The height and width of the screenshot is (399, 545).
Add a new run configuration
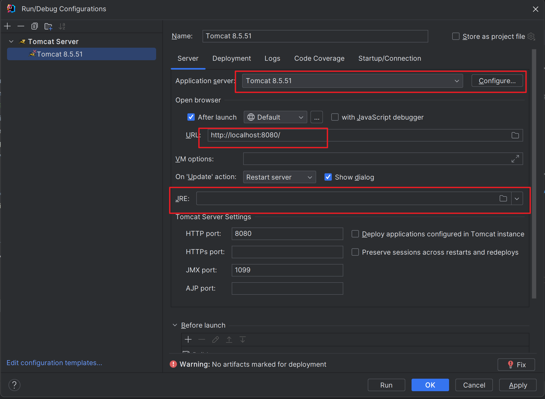(7, 26)
